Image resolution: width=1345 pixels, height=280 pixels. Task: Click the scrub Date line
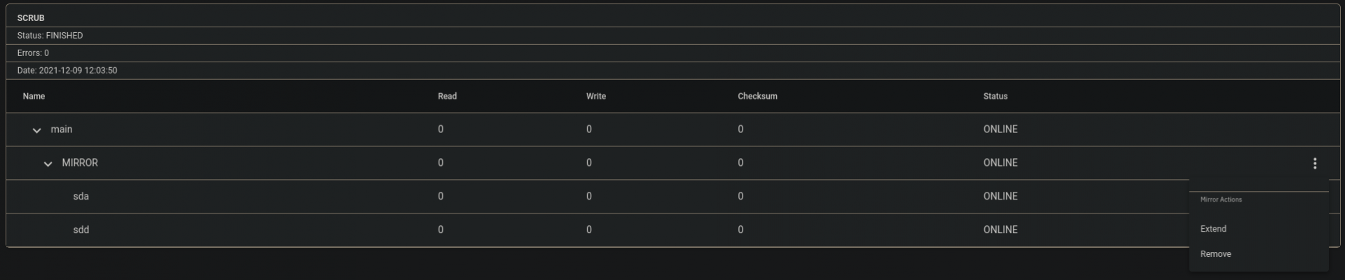pyautogui.click(x=67, y=71)
